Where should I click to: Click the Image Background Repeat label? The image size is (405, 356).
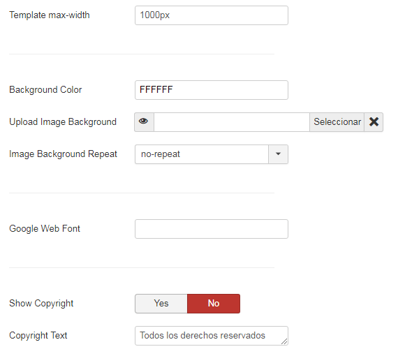click(63, 154)
